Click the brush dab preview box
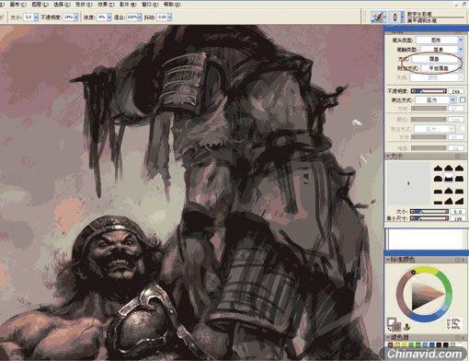 coord(408,183)
